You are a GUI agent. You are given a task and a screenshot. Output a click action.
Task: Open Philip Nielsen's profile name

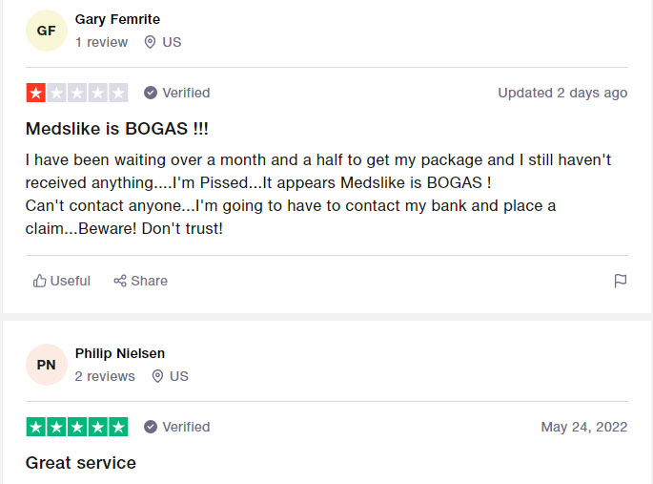(120, 353)
